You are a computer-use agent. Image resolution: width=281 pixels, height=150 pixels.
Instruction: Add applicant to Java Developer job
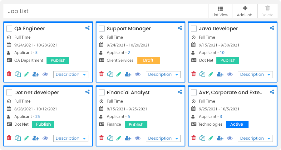220,74
